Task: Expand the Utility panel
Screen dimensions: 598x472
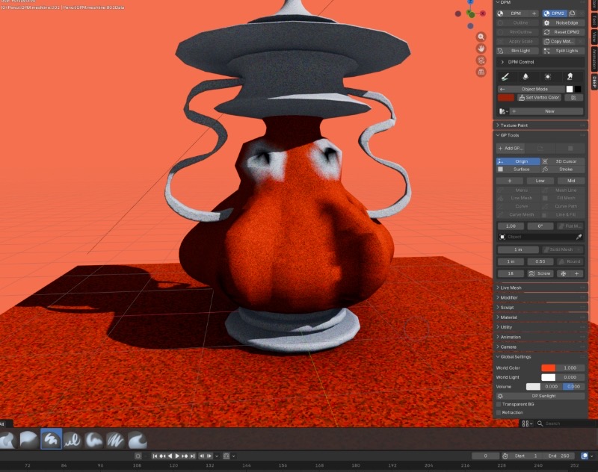Action: 540,327
